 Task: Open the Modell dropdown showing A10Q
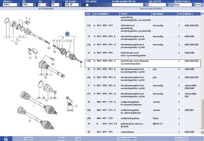pos(18,5)
